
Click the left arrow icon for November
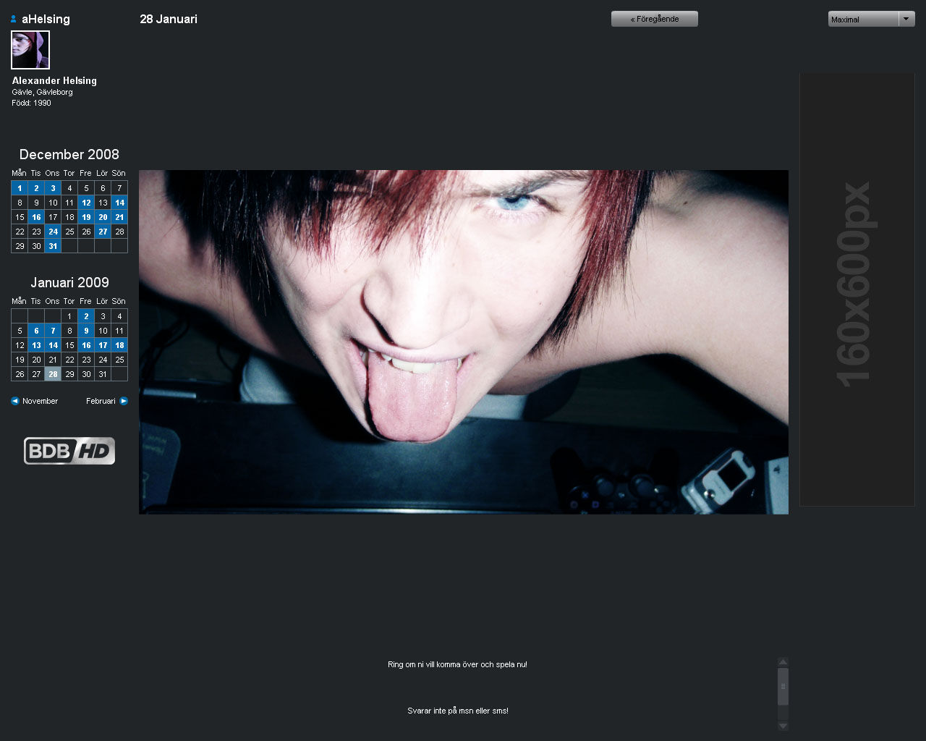[x=15, y=401]
